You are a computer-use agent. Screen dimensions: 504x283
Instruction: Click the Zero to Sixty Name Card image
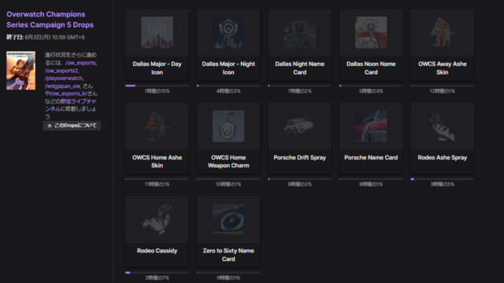point(228,219)
